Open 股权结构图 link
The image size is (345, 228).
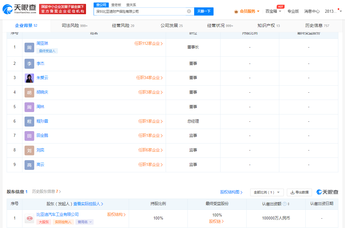tap(231, 192)
